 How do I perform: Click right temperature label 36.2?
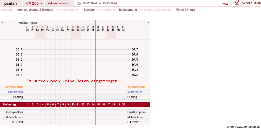point(135,75)
